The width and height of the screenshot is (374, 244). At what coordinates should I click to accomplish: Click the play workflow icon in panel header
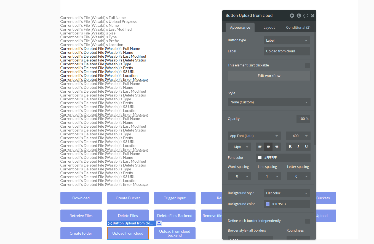(x=292, y=16)
